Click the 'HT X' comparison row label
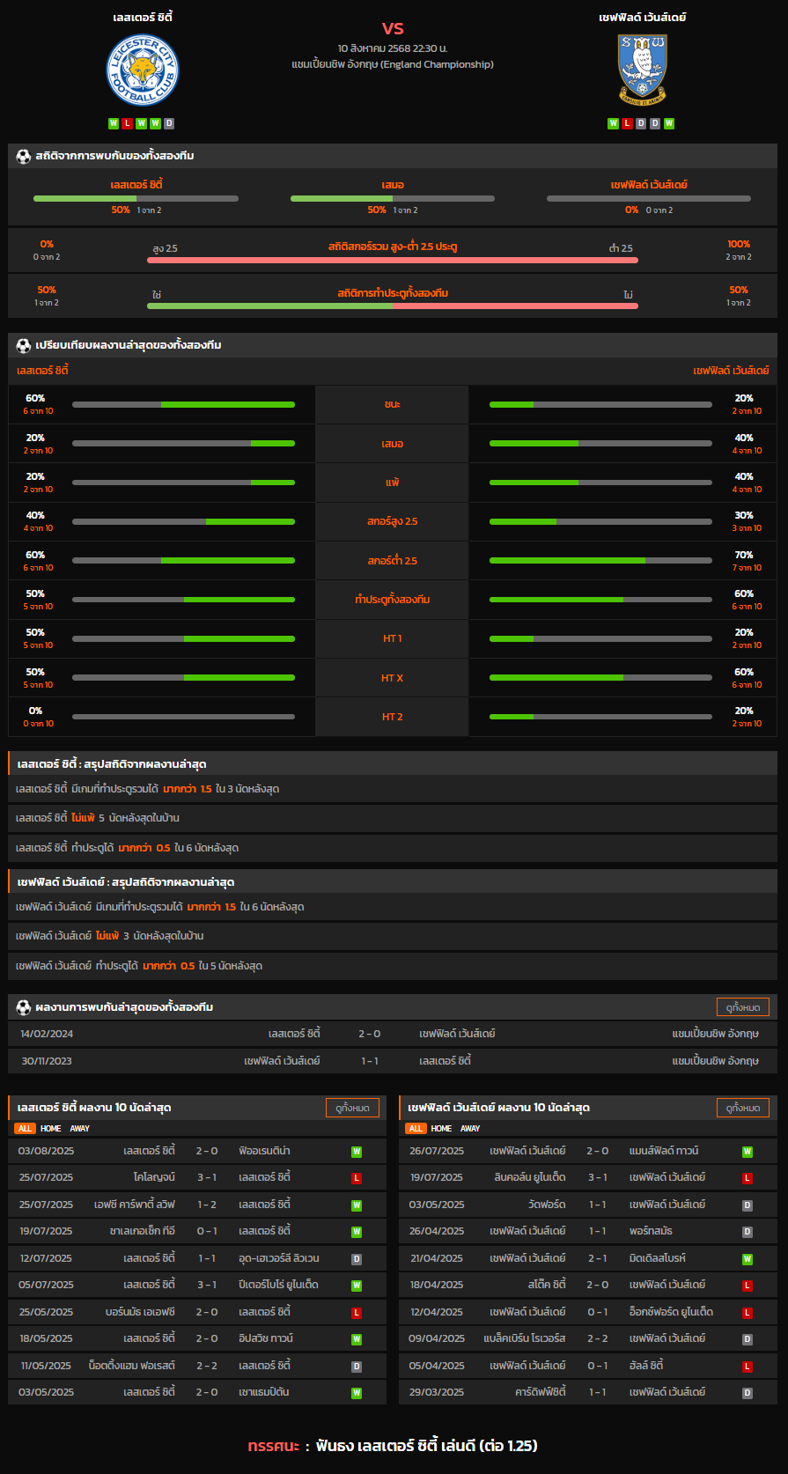 pyautogui.click(x=393, y=678)
